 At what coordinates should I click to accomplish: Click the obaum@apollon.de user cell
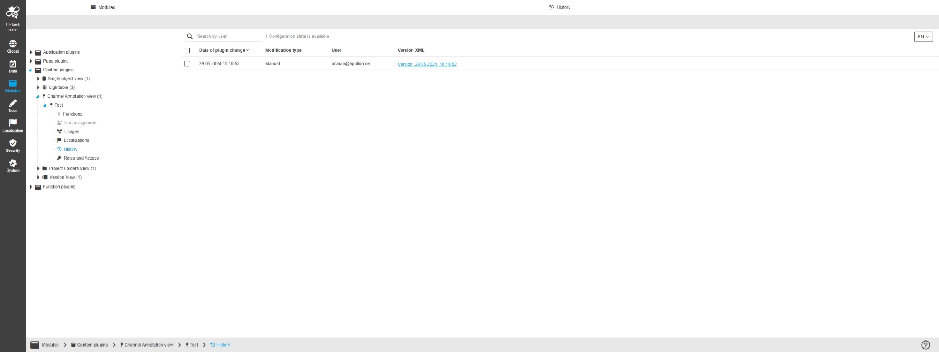point(350,64)
